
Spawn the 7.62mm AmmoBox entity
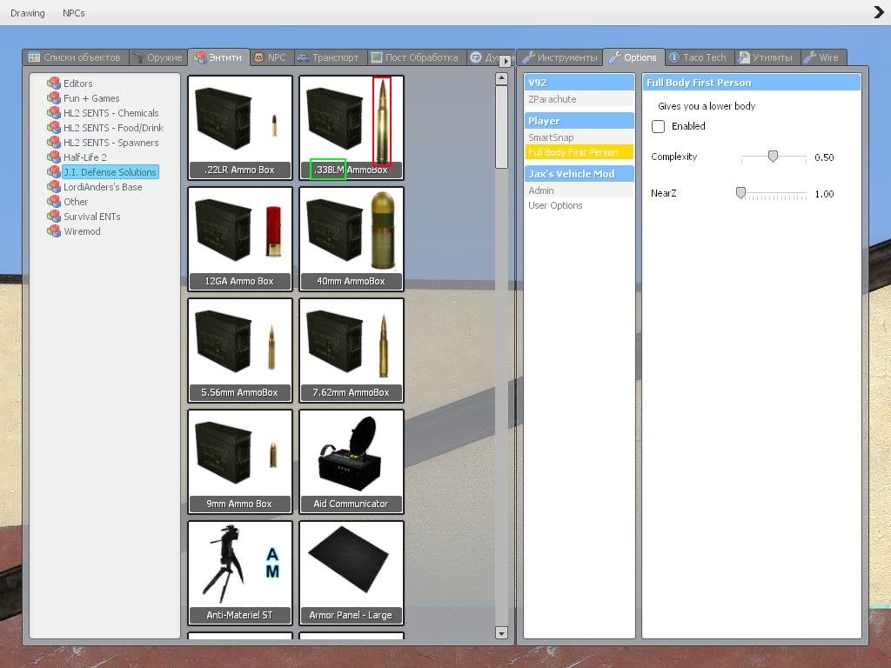tap(352, 351)
